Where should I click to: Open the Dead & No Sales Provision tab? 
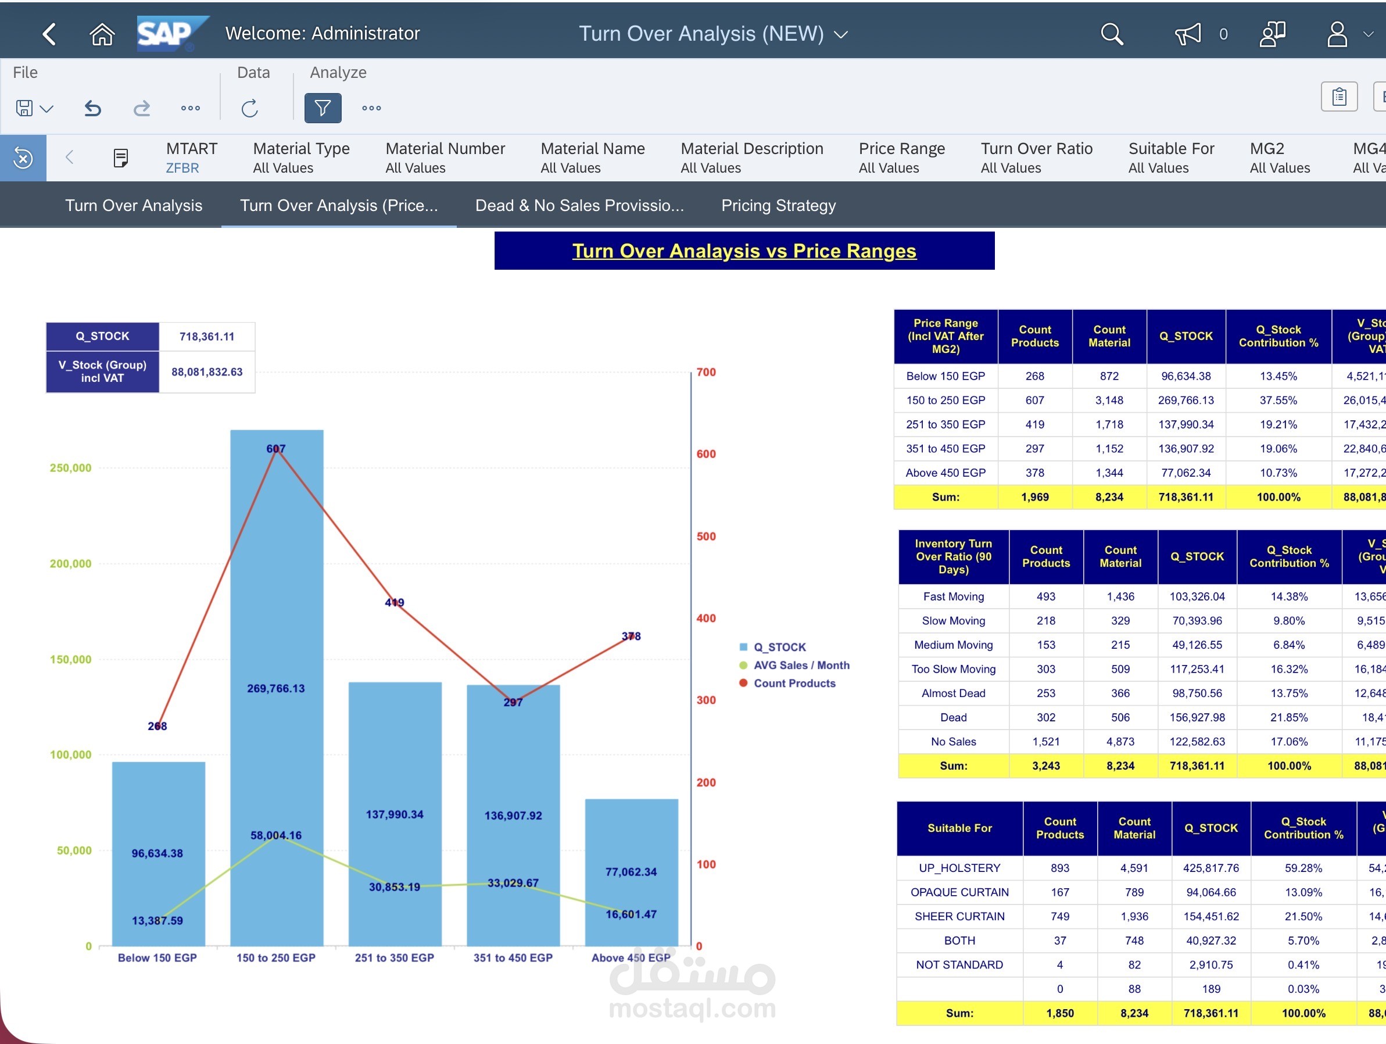click(x=579, y=205)
